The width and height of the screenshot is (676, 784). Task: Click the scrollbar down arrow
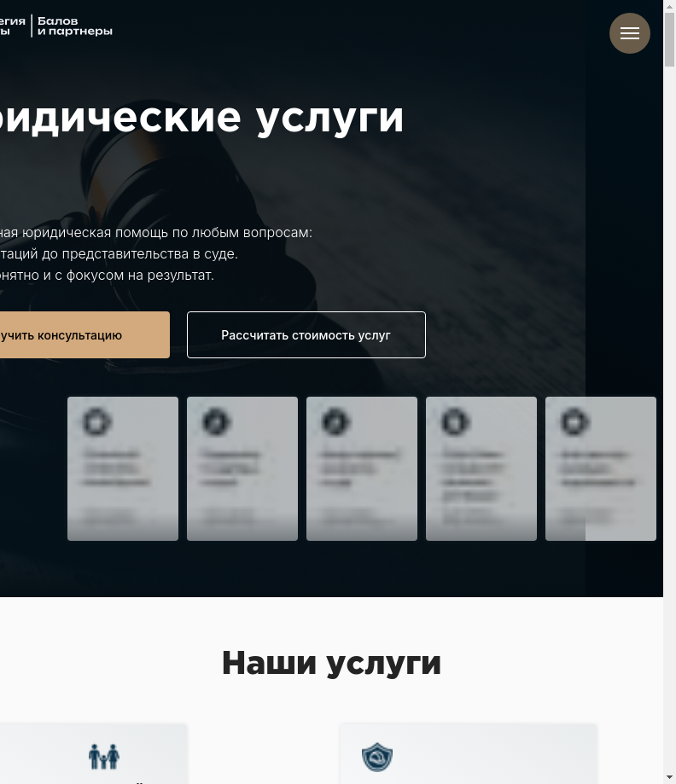pyautogui.click(x=669, y=778)
